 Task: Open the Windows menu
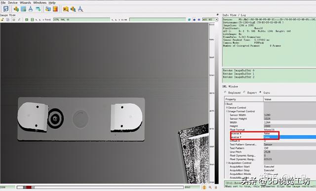[x=39, y=2]
